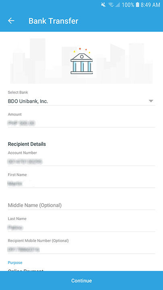Click the Last Name input field
163x290 pixels.
tap(81, 228)
